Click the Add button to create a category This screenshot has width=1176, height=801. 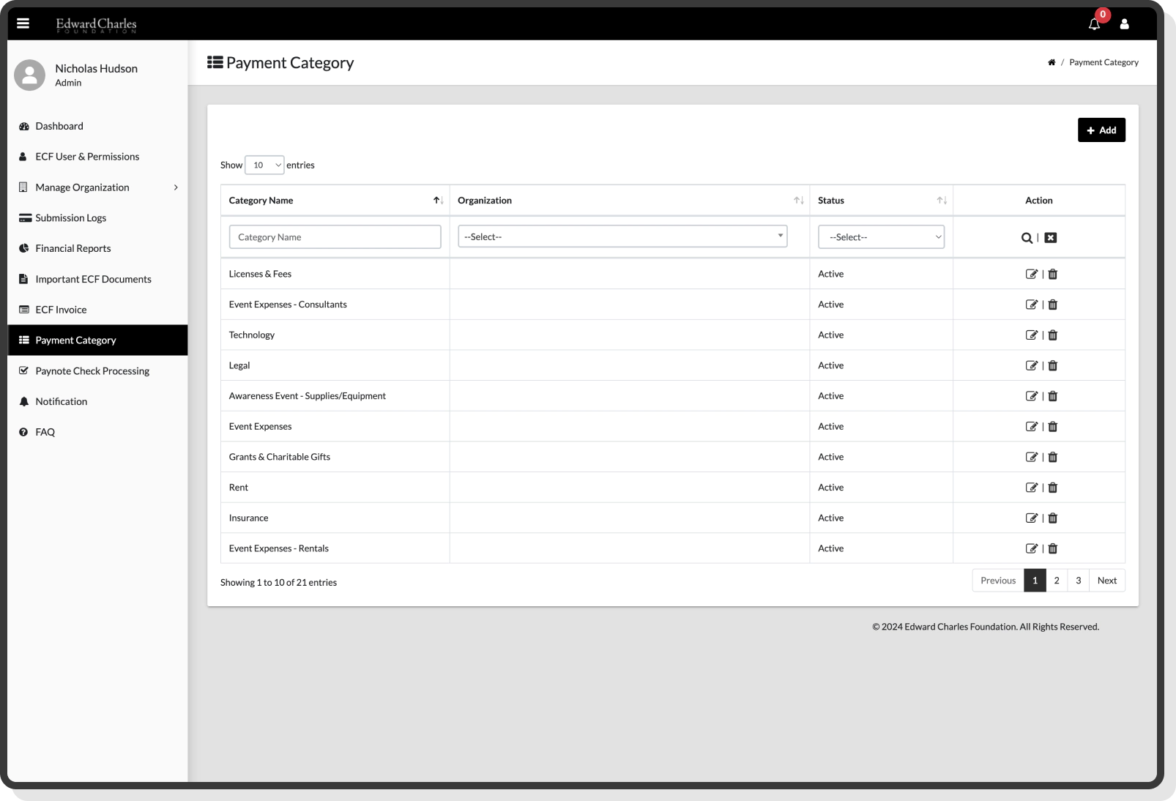(x=1101, y=130)
